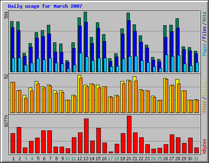Click day label 20 on the axis
Image resolution: width=209 pixels, height=163 pixels.
point(129,159)
